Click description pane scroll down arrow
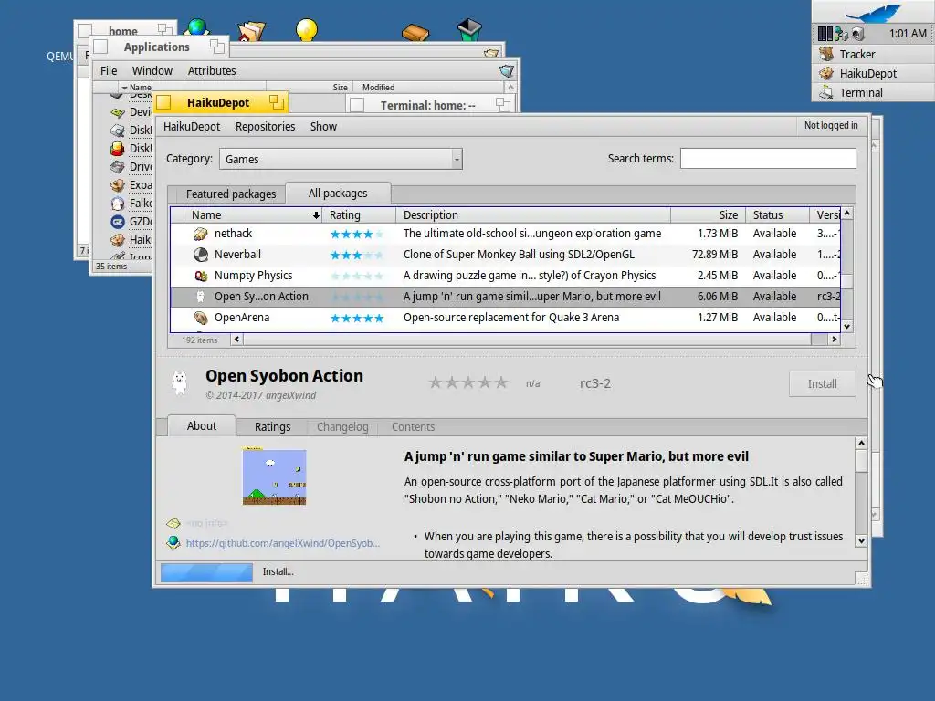The width and height of the screenshot is (935, 701). pos(861,540)
